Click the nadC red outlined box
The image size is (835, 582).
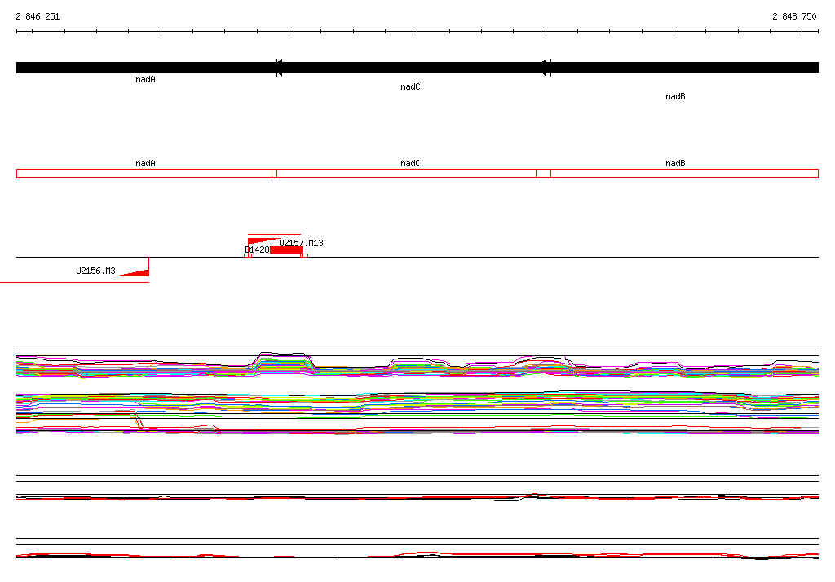pos(406,173)
